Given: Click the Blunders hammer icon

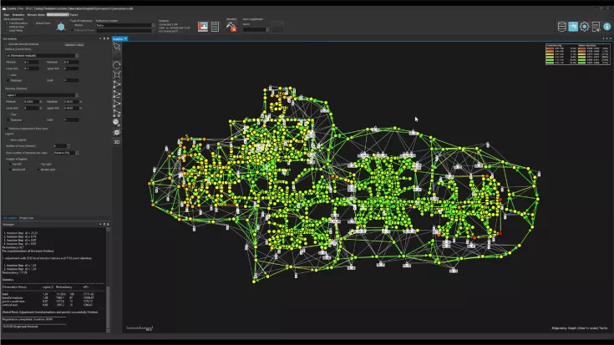Looking at the screenshot, I should pyautogui.click(x=231, y=27).
